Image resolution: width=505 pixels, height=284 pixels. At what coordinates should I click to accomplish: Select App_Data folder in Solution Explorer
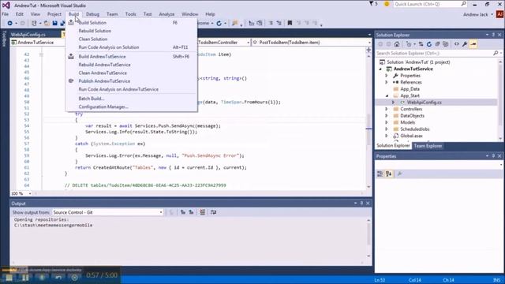[x=410, y=89]
